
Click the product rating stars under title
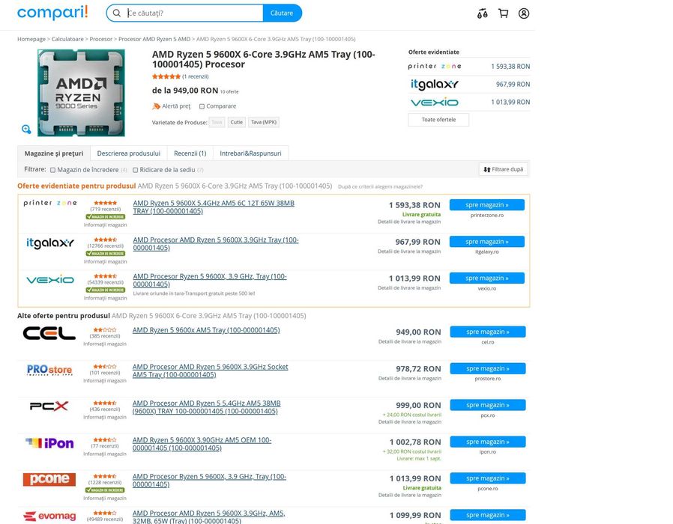(166, 76)
